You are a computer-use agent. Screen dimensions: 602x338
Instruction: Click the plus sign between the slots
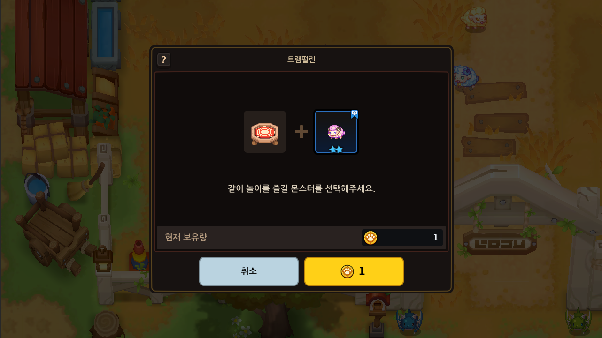[x=301, y=132]
